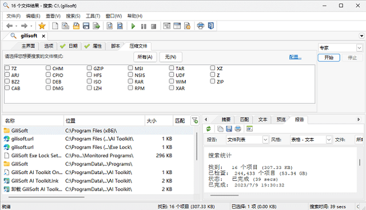Open the tab list dropdown arrow at right

361,36
